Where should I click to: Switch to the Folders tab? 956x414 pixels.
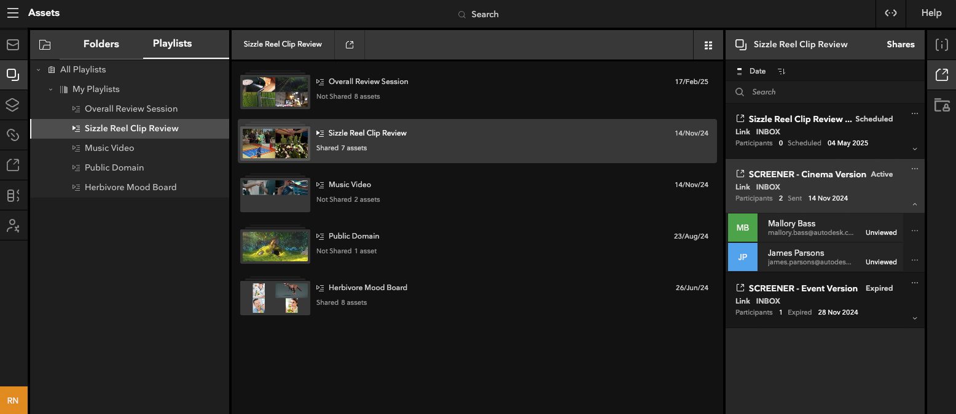(101, 44)
